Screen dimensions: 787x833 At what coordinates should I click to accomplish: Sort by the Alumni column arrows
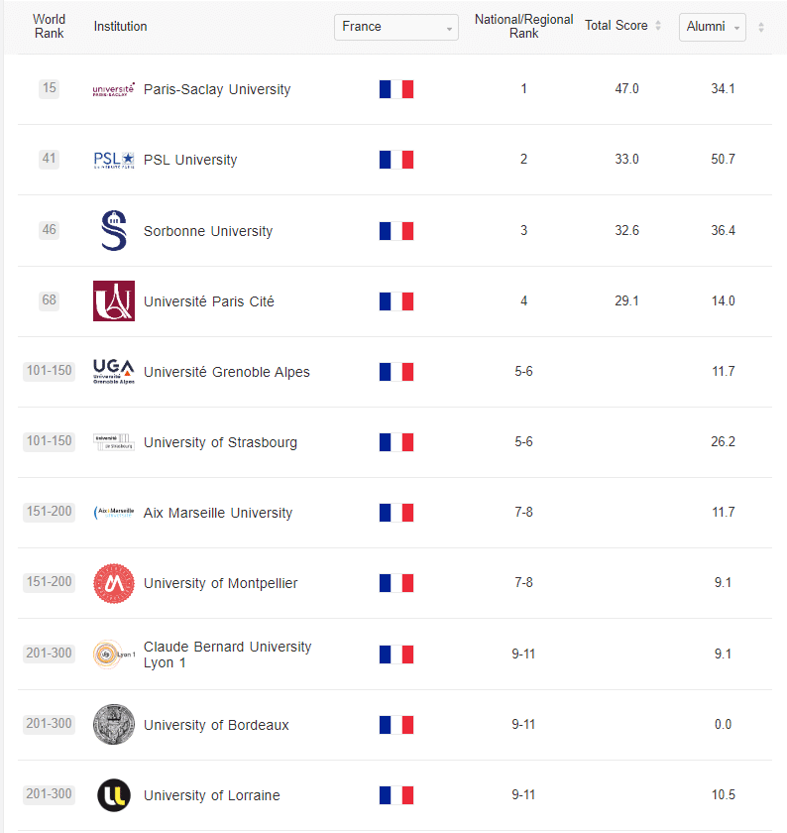[x=761, y=27]
